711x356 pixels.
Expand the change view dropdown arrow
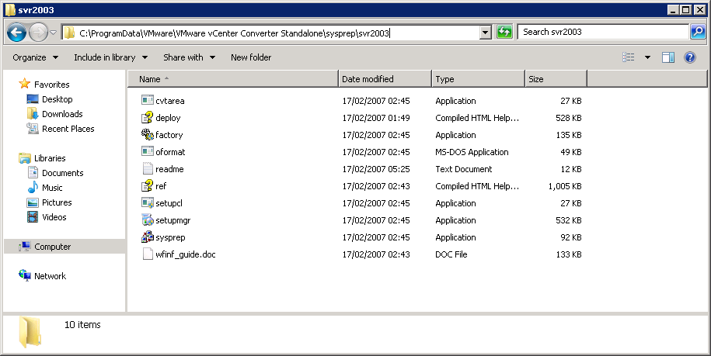(647, 57)
